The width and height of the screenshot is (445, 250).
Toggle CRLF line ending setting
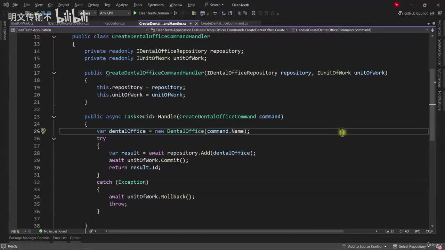tap(429, 231)
